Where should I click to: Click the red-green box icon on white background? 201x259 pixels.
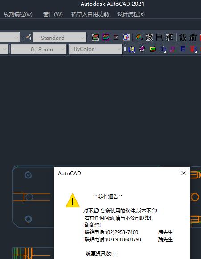(x=95, y=37)
